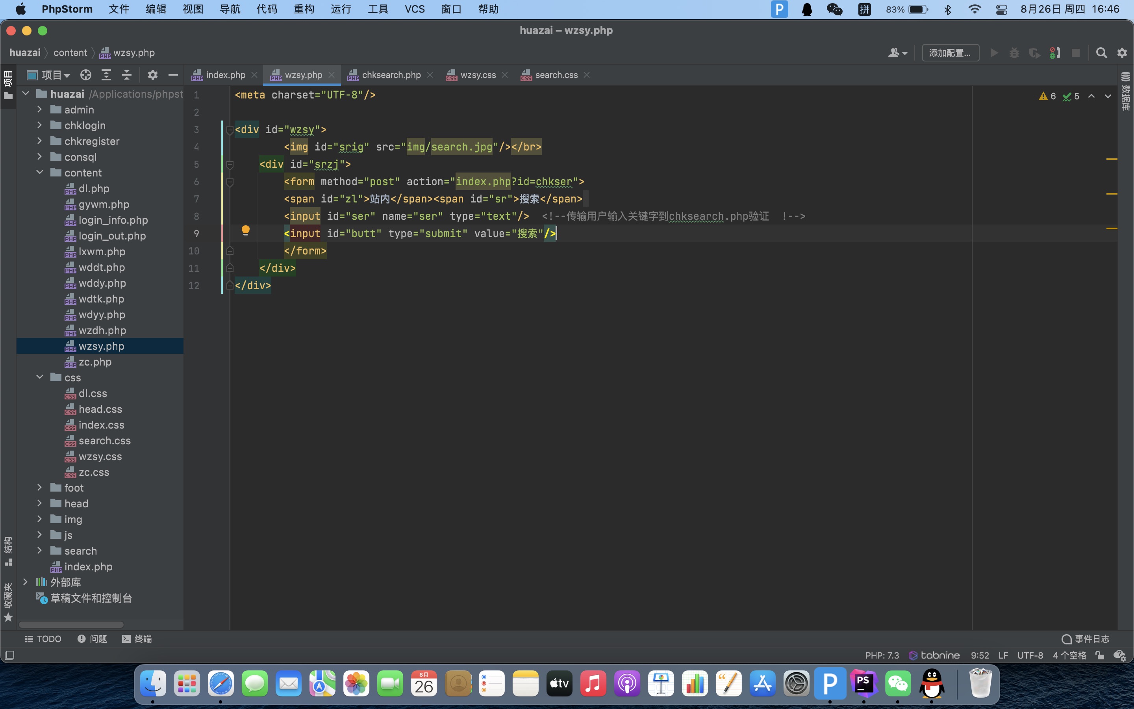The height and width of the screenshot is (709, 1134).
Task: Open project panel settings gear
Action: point(152,75)
